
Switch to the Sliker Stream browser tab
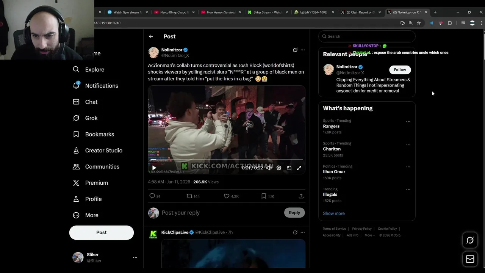(268, 12)
